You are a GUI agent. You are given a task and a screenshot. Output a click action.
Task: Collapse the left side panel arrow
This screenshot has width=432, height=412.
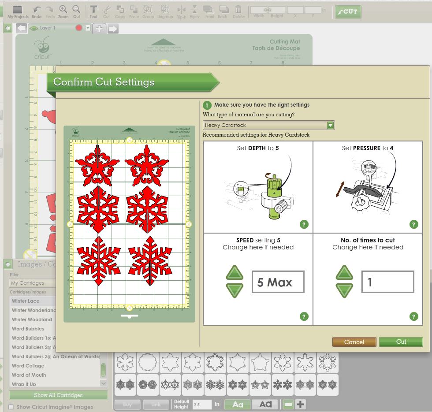8,28
